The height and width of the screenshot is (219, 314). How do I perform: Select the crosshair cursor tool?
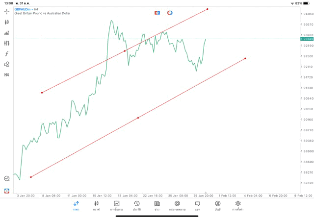tap(6, 11)
